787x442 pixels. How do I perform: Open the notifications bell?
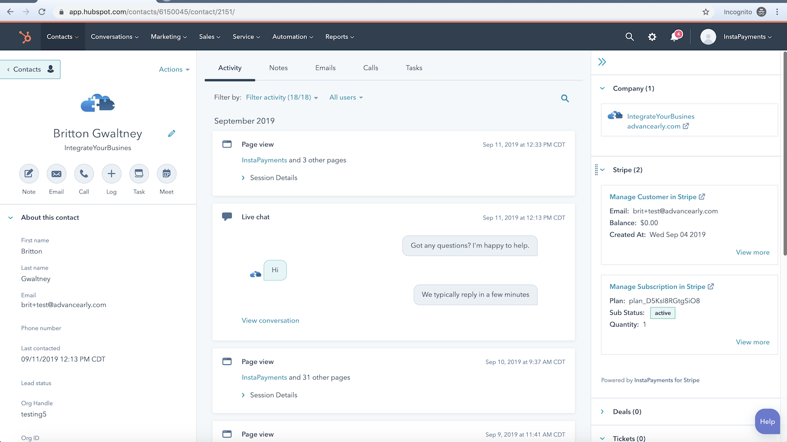[x=675, y=37]
